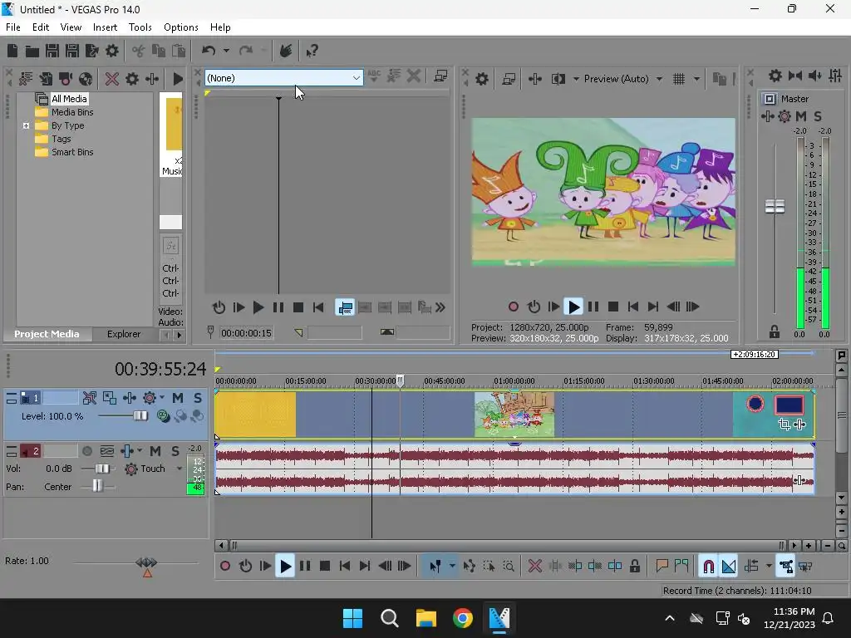
Task: Toggle the Master fader lock padlock
Action: [774, 331]
